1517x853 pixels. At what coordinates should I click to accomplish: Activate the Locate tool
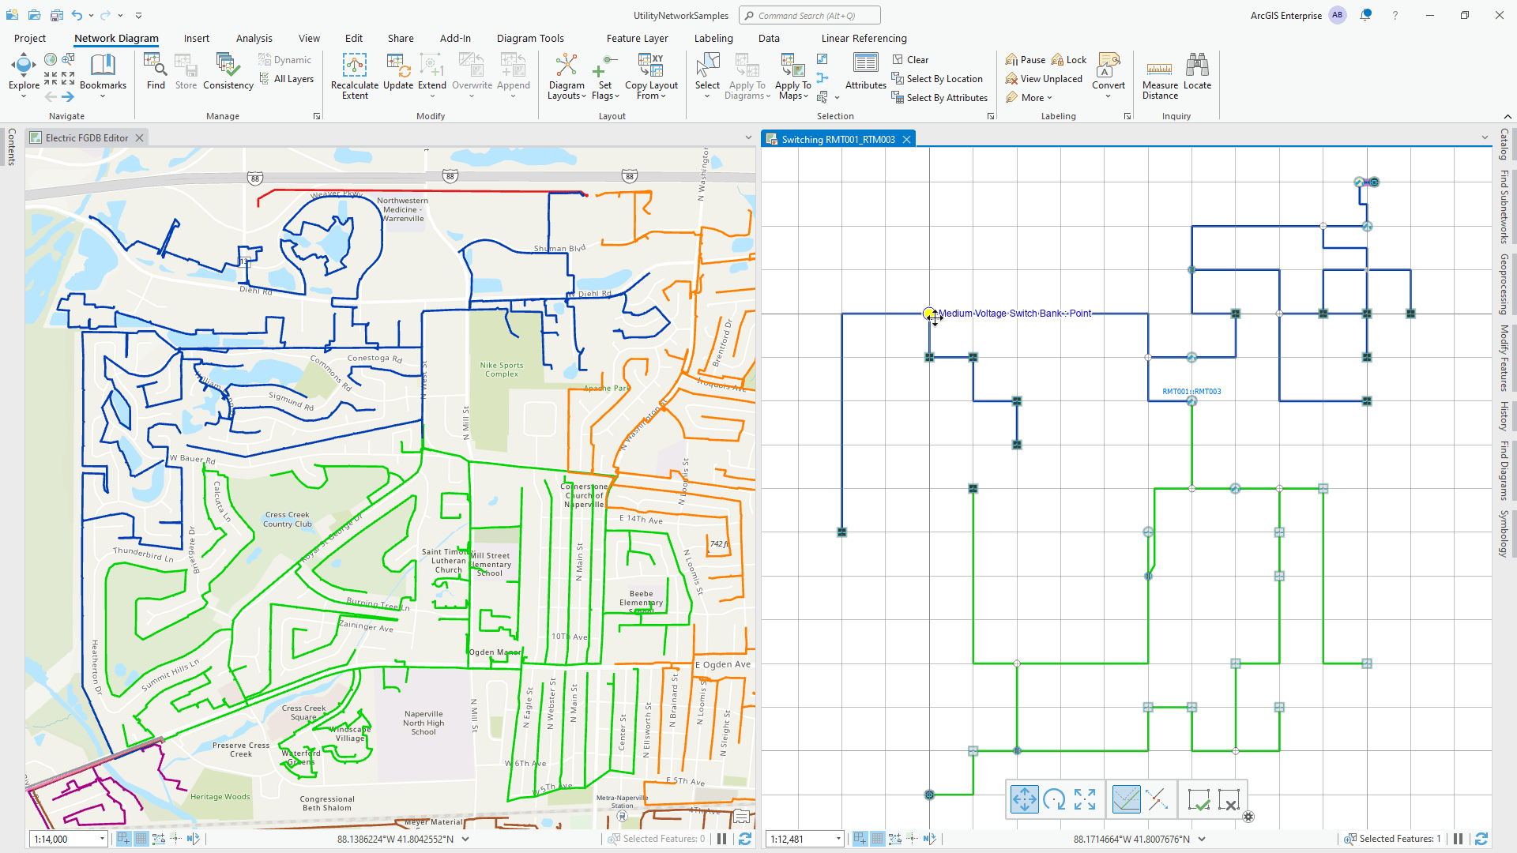point(1198,73)
